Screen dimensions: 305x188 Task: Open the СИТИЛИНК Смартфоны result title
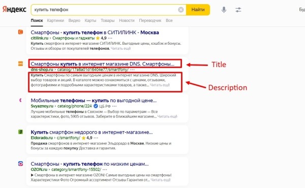[95, 33]
